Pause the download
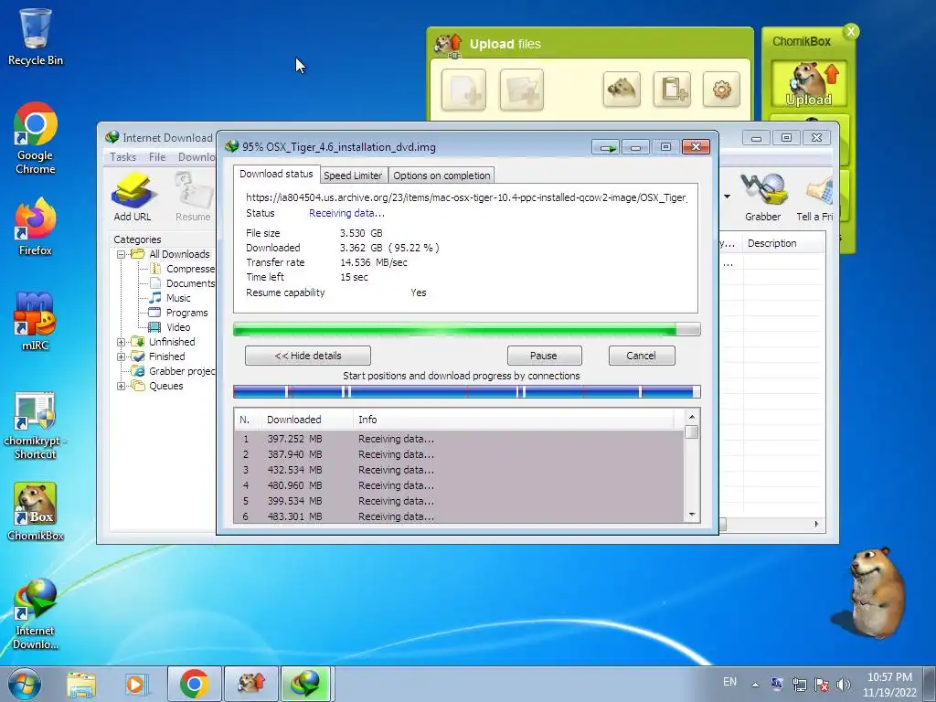936x702 pixels. pyautogui.click(x=544, y=356)
